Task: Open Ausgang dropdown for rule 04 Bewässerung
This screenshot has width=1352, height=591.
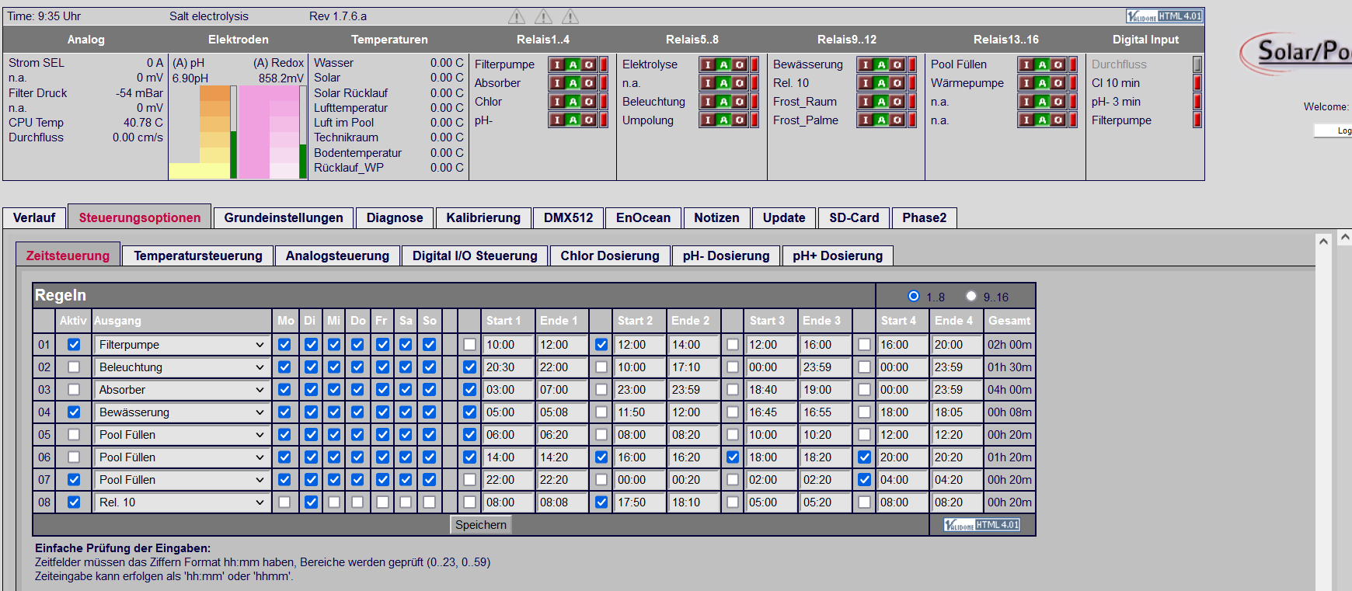Action: [182, 412]
